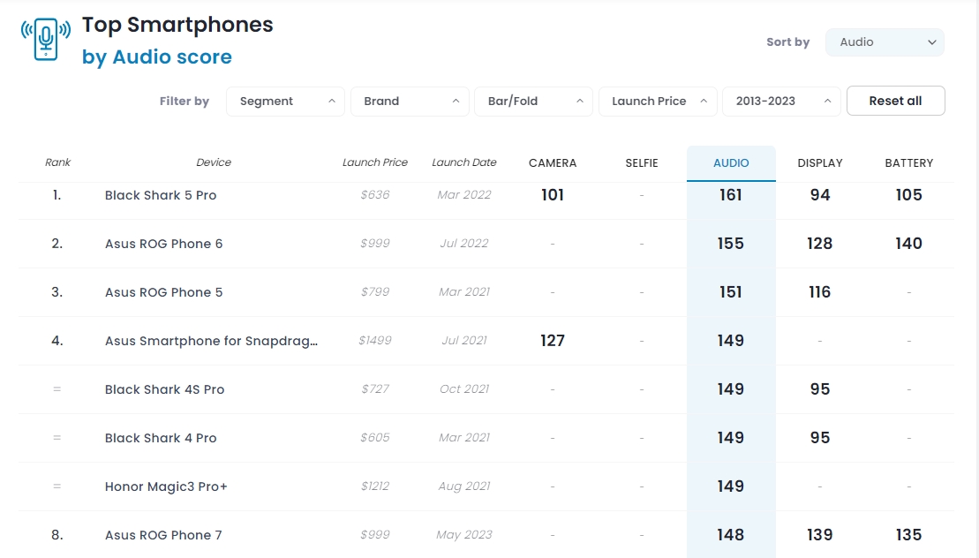Open the Asus ROG Phone 7 entry
This screenshot has height=558, width=979.
[163, 535]
